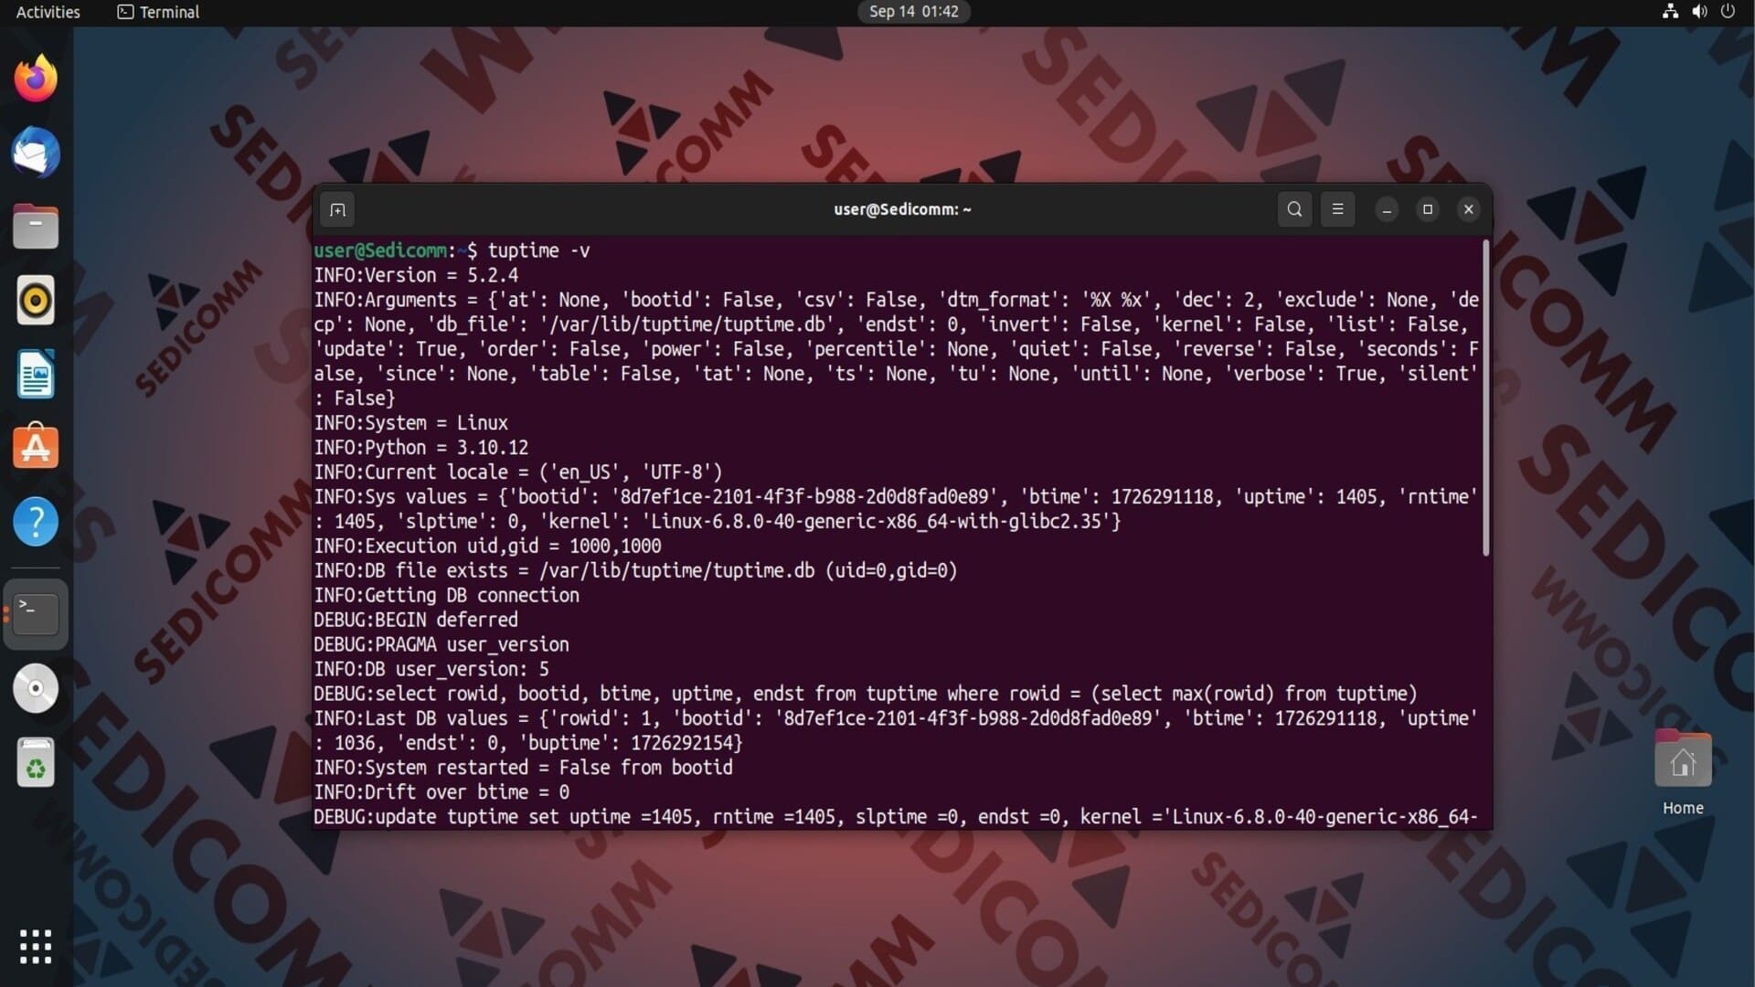Open LibreOffice Writer from the dock

pyautogui.click(x=36, y=375)
